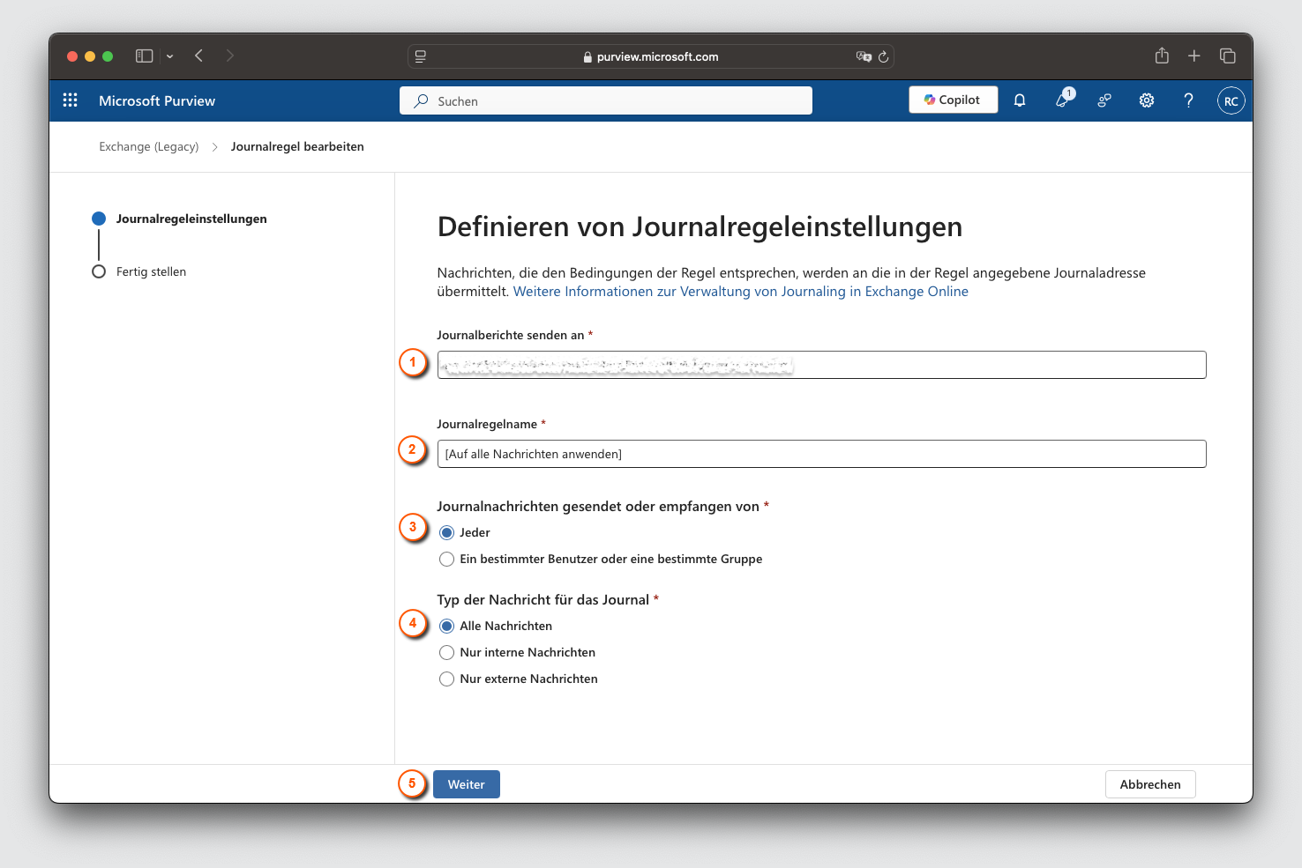Open a new Safari tab

tap(1193, 56)
